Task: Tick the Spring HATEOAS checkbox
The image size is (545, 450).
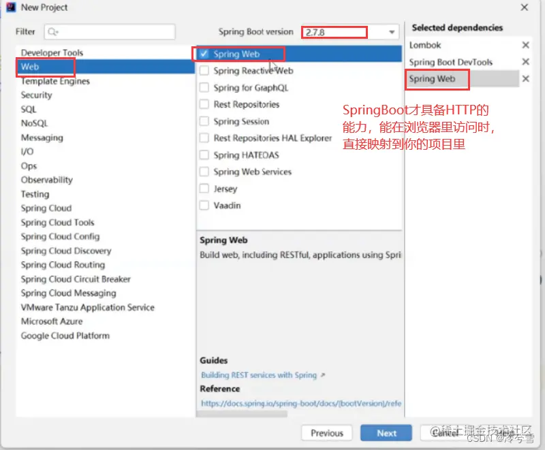Action: [x=204, y=155]
